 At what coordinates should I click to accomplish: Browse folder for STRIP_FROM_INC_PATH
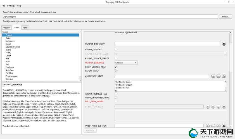click(x=224, y=126)
